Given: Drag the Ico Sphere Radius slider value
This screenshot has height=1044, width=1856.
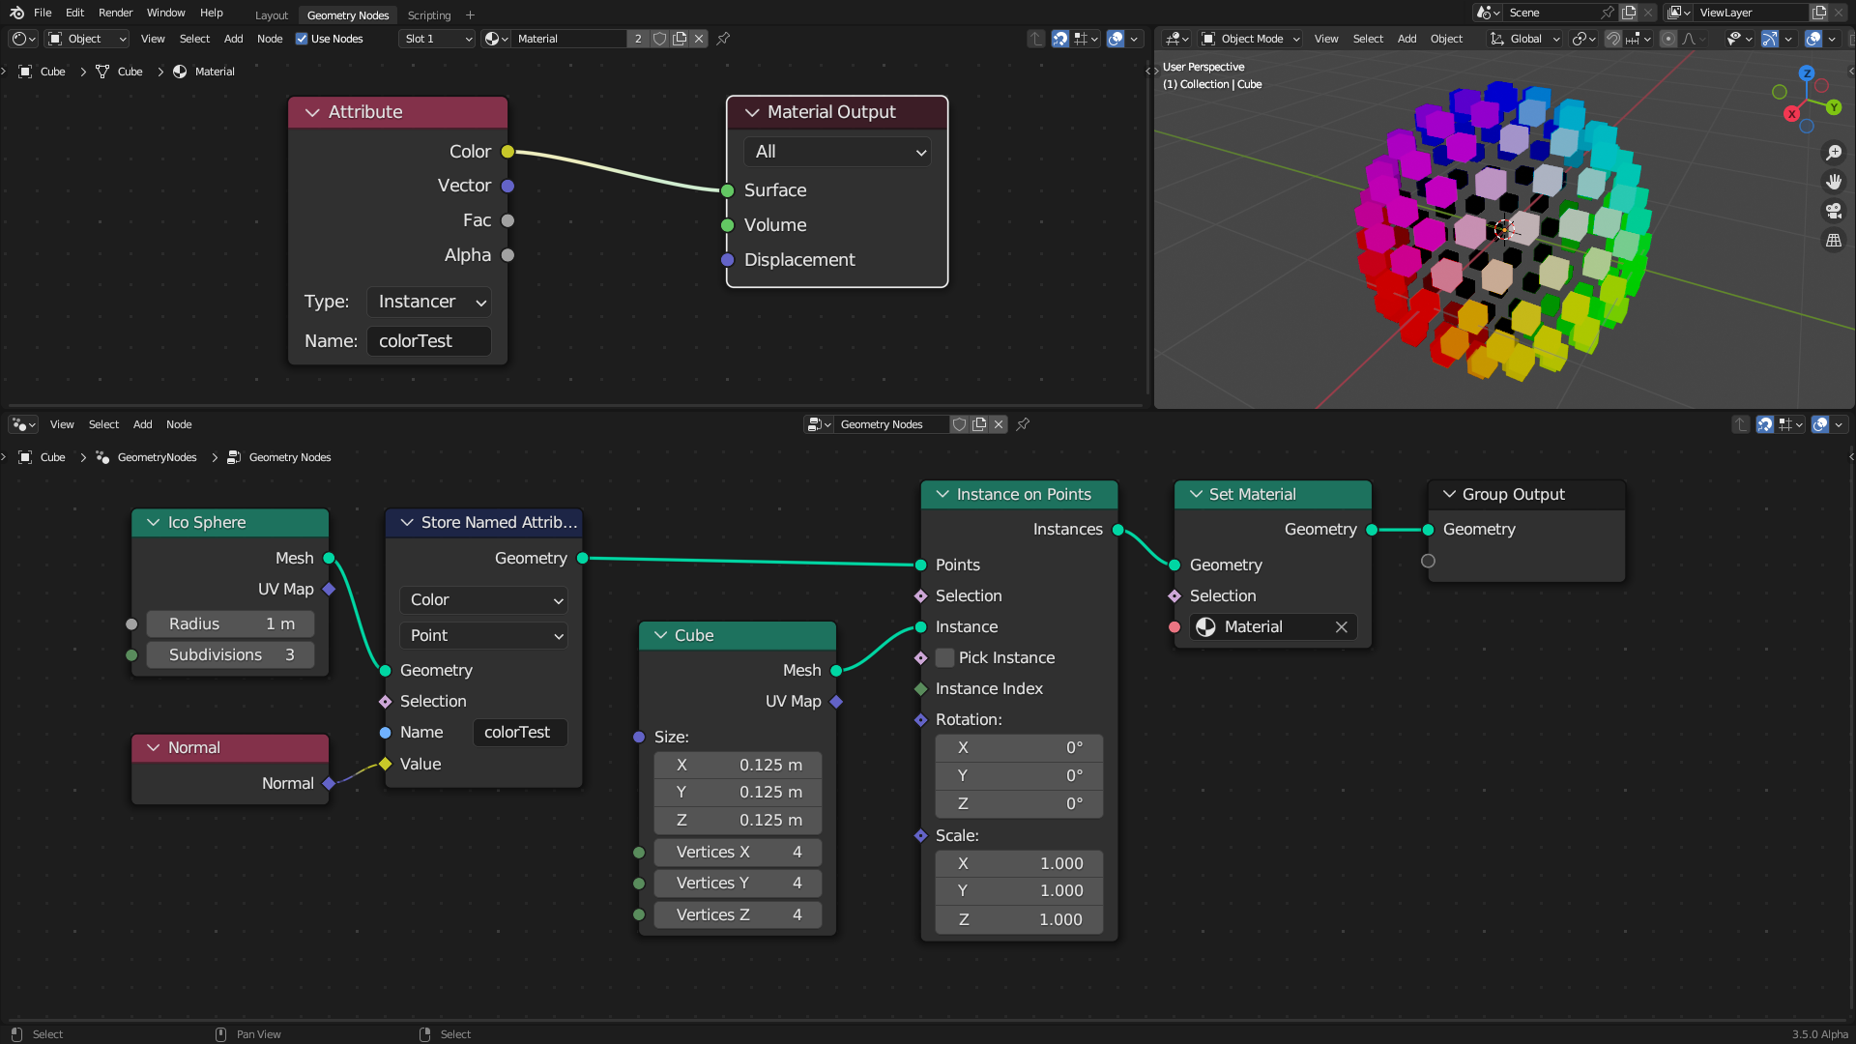Looking at the screenshot, I should point(229,623).
